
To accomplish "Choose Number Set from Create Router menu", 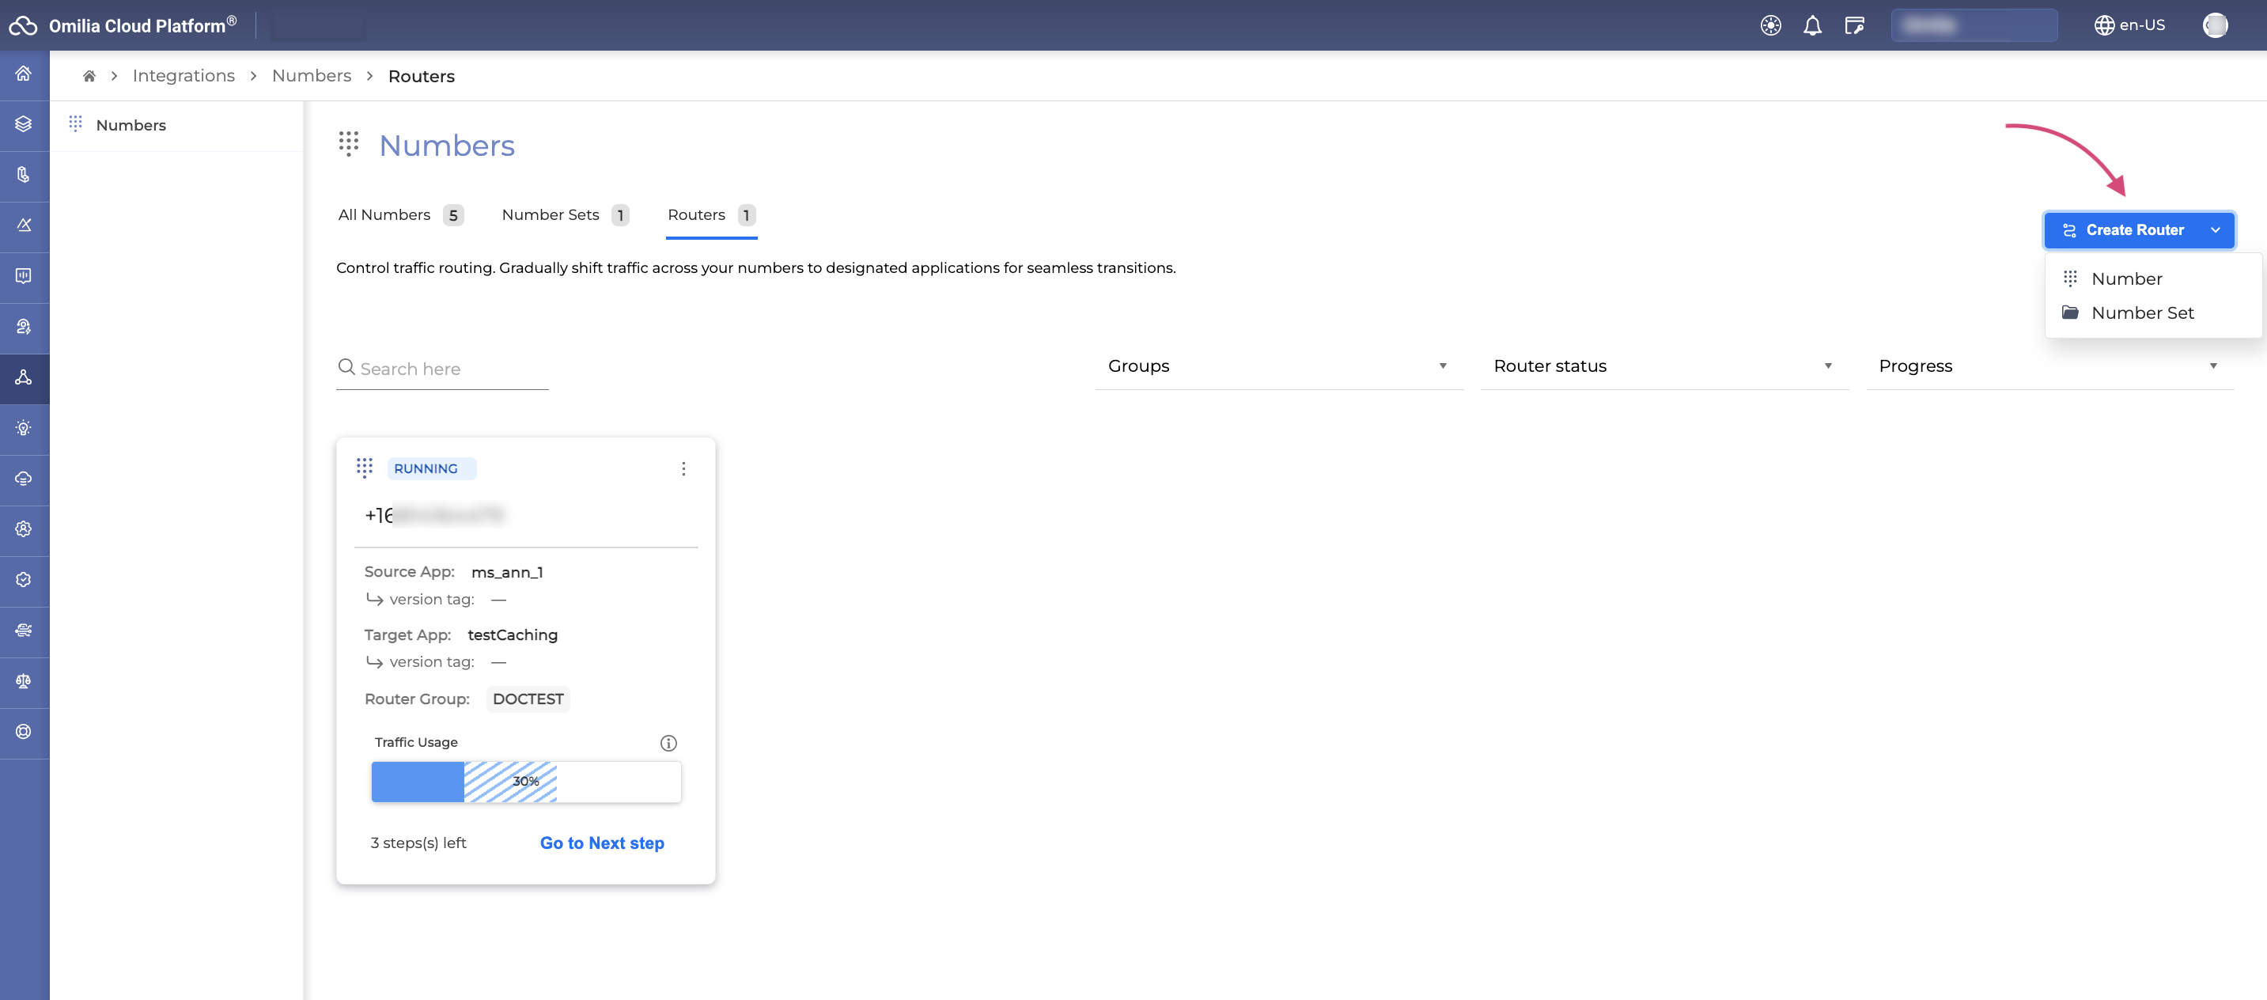I will point(2141,313).
